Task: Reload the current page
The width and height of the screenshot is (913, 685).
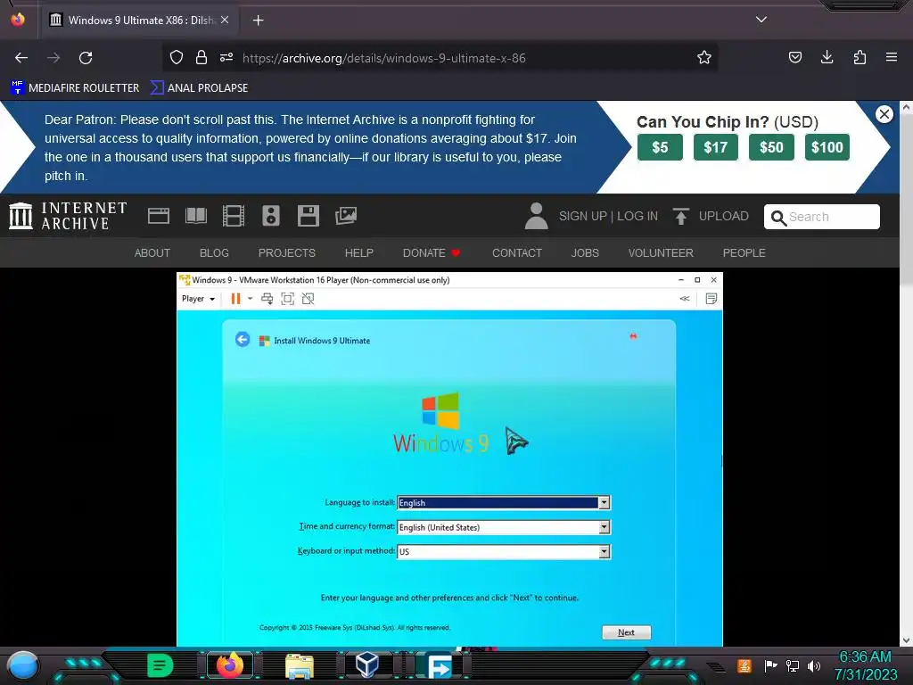Action: point(86,58)
